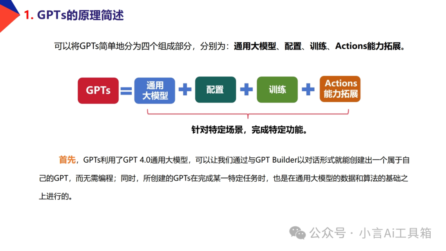Click the bold text "通用大模型、配置、训练、Actions能力拓展。"
446x251 pixels.
(x=320, y=46)
